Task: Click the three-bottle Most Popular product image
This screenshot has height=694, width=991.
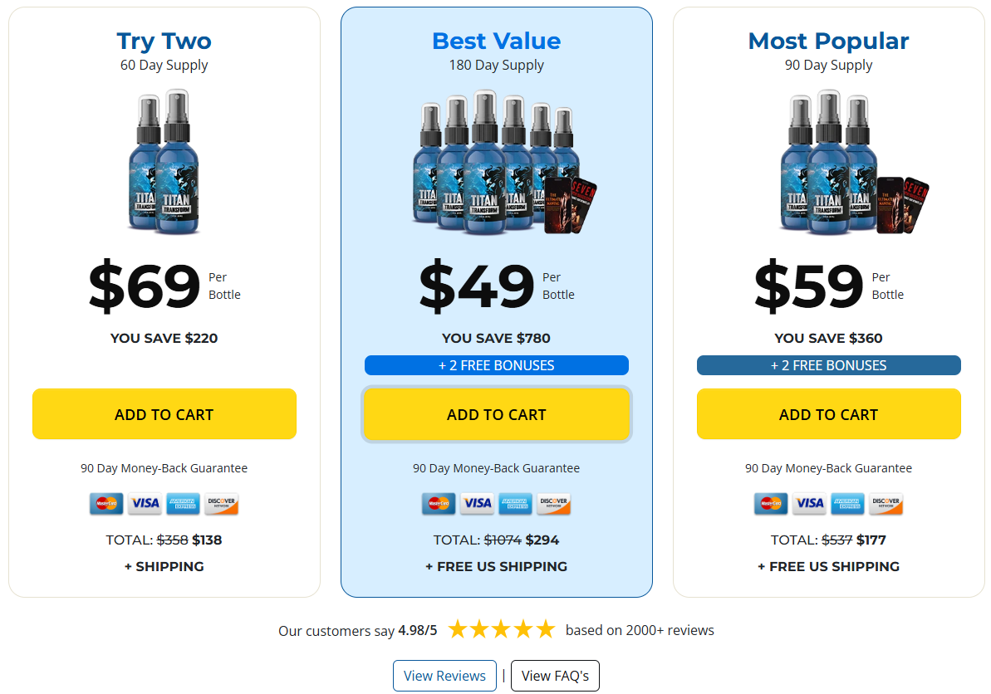Action: click(853, 162)
